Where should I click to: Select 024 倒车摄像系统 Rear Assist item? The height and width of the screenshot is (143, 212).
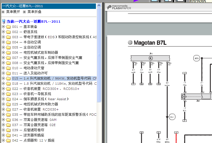[40, 99]
